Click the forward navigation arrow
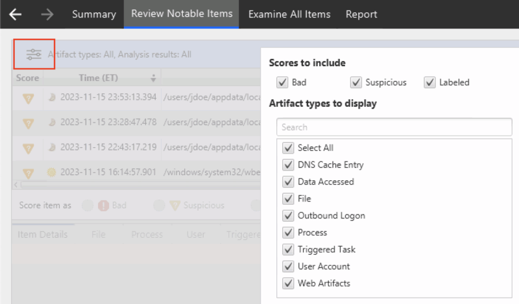519x304 pixels. 47,14
